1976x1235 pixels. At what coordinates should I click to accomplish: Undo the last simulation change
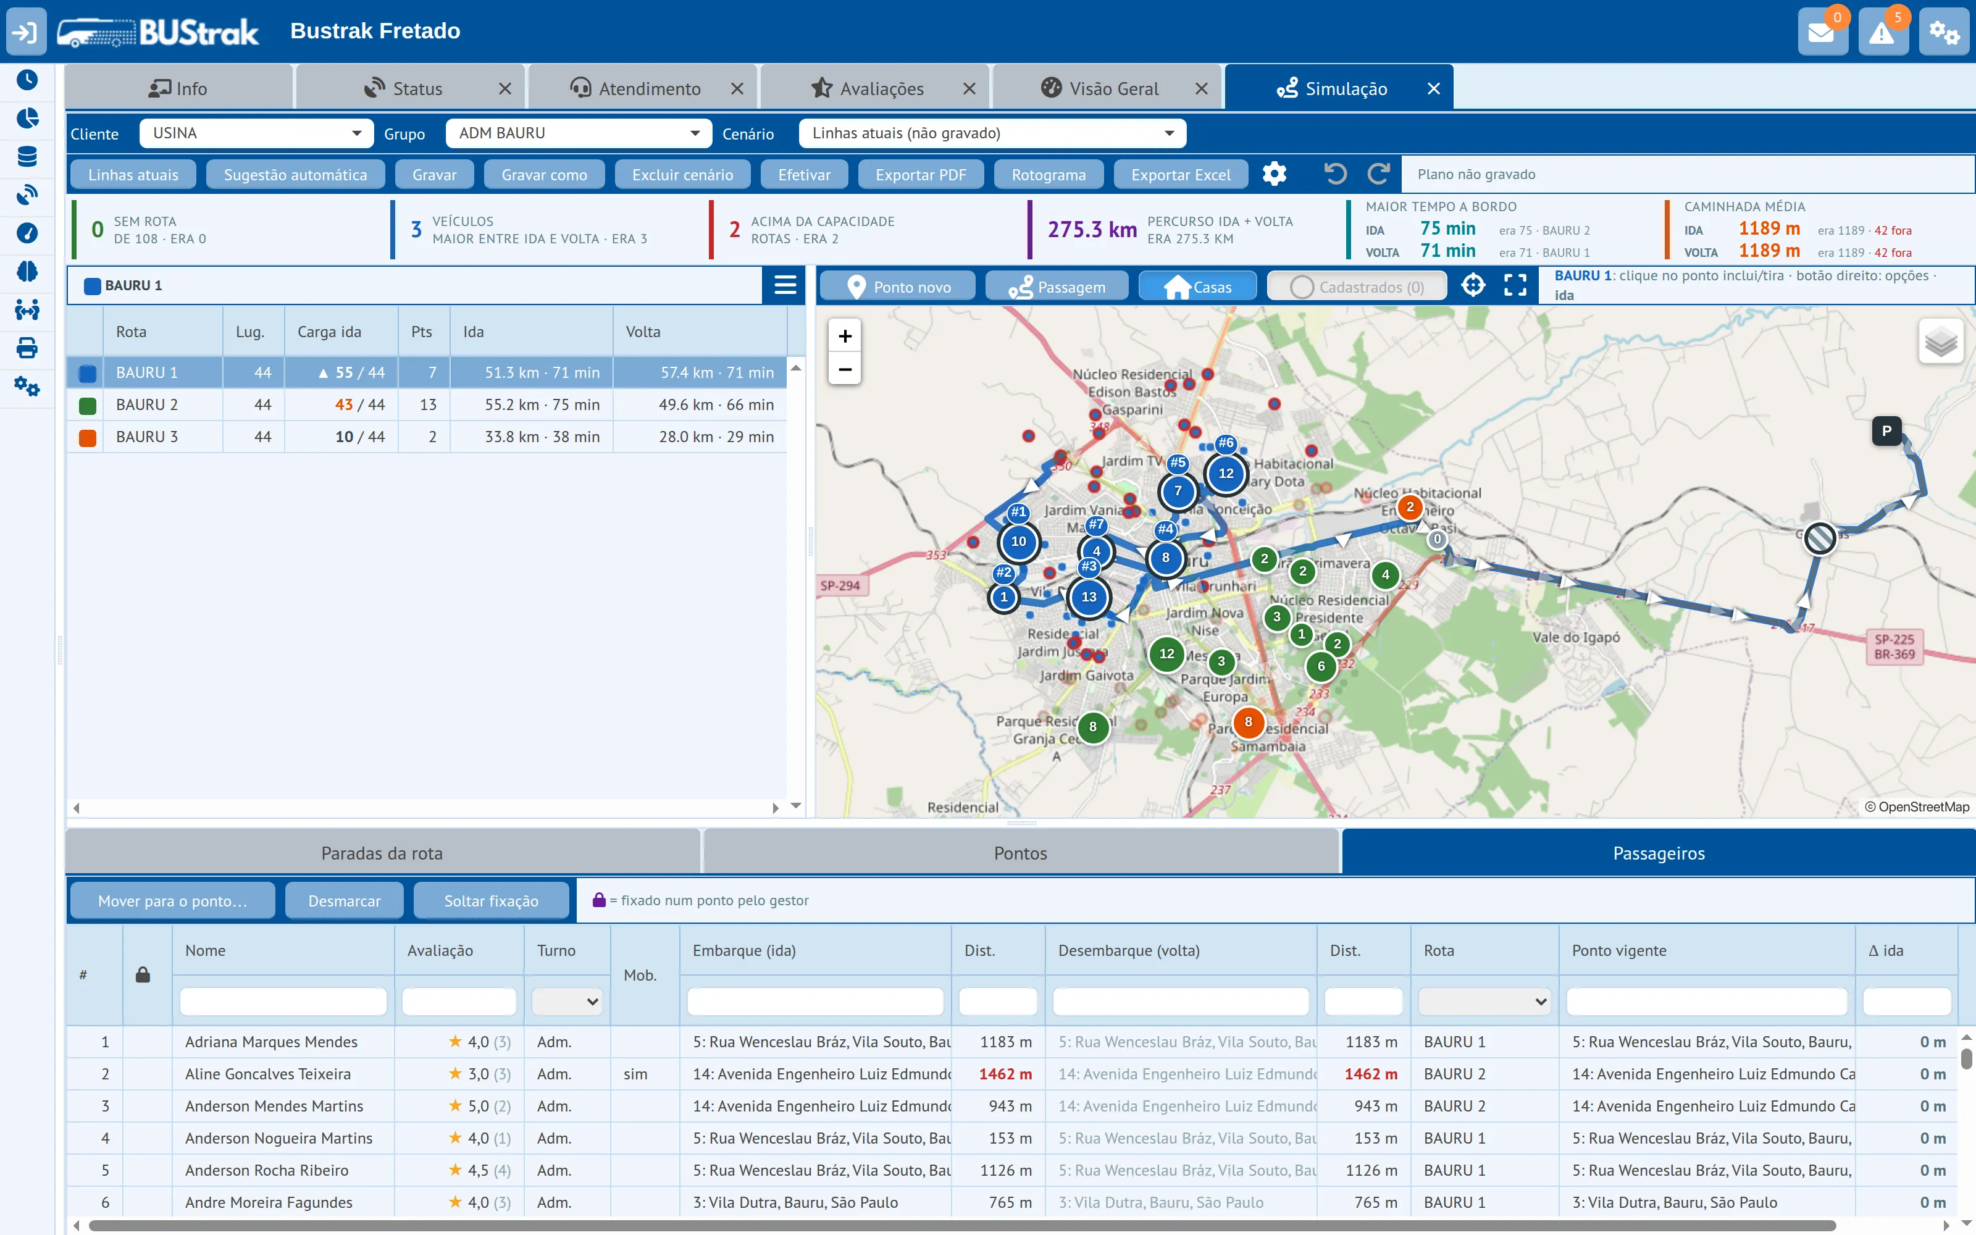tap(1335, 173)
